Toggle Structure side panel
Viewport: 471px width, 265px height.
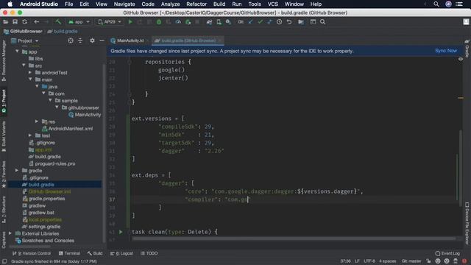(x=4, y=210)
